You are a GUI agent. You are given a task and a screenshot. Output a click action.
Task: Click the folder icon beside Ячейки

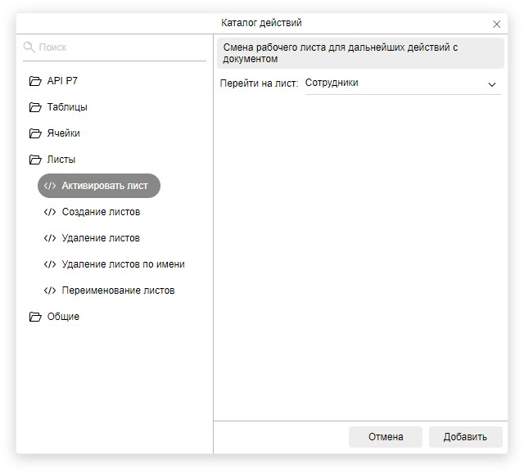coord(35,133)
